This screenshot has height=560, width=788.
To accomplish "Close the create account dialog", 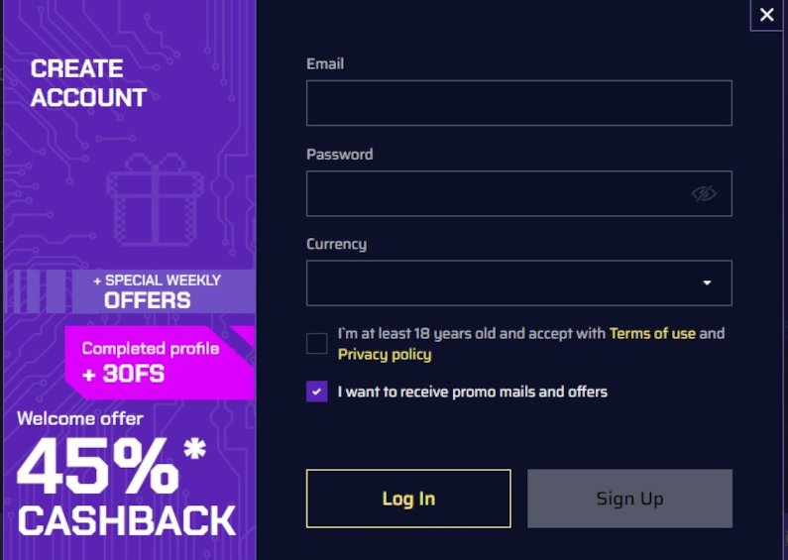I will tap(766, 15).
